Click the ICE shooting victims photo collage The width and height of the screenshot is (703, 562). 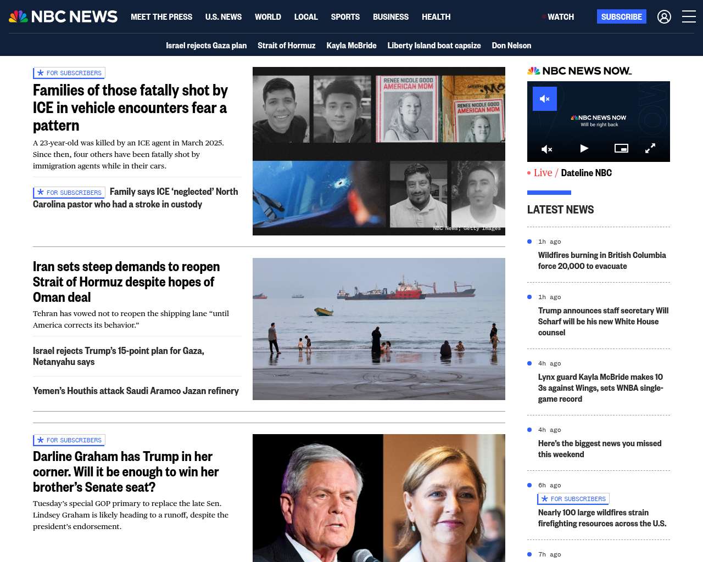[379, 151]
